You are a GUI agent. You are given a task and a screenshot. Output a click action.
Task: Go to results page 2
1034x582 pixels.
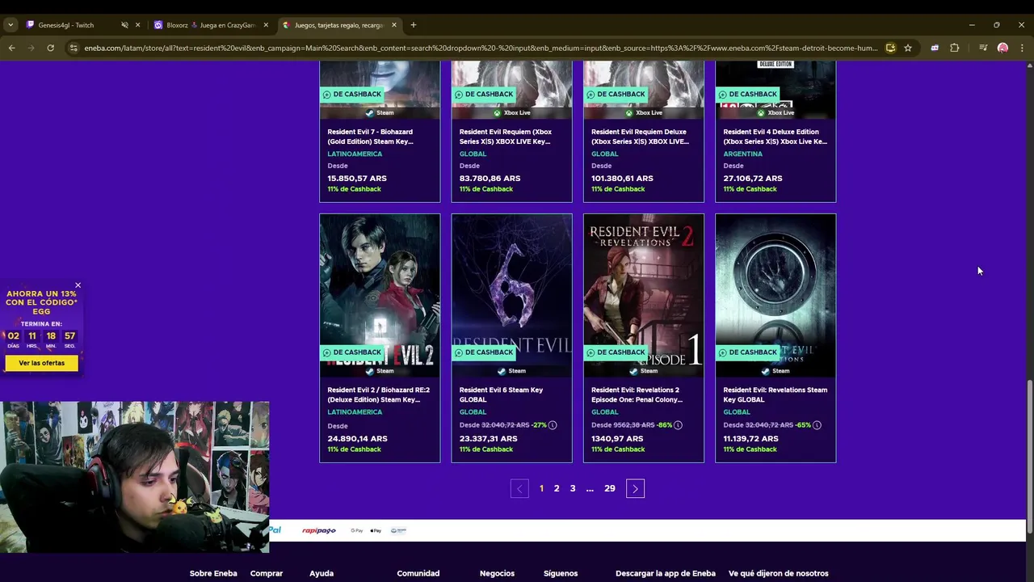[557, 488]
